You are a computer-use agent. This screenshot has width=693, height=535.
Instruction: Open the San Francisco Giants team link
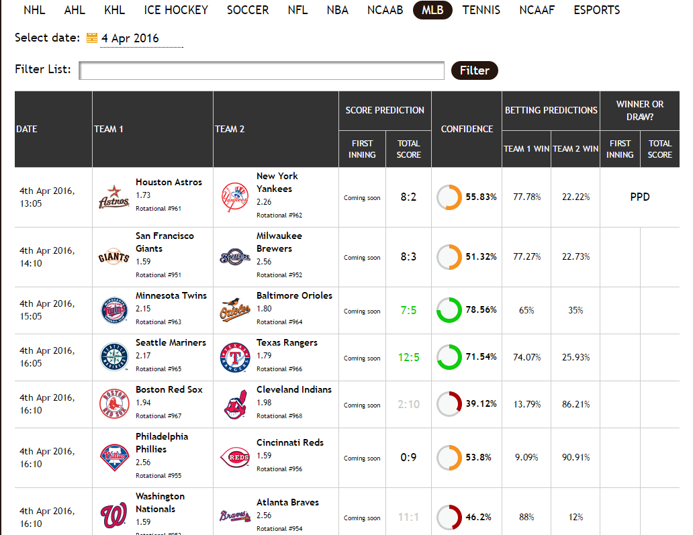click(165, 242)
